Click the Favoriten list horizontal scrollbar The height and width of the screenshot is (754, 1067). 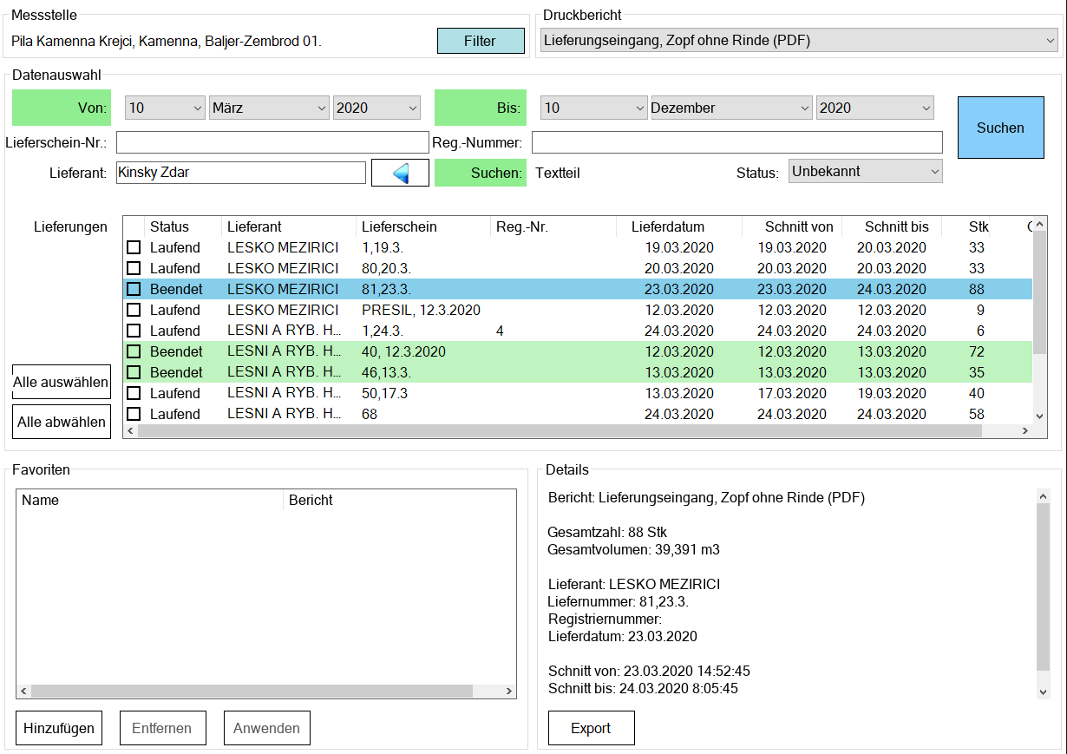point(266,692)
